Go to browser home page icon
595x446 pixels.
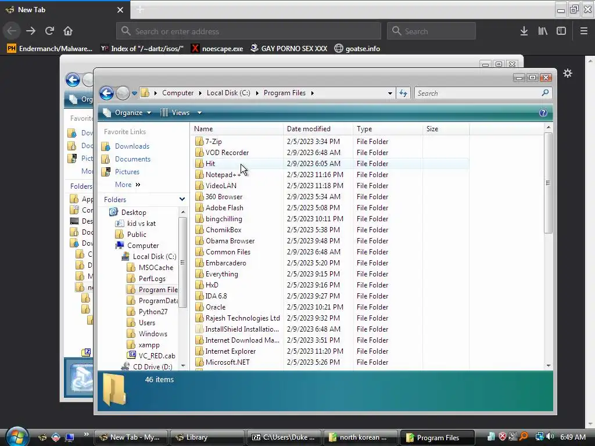click(x=68, y=31)
